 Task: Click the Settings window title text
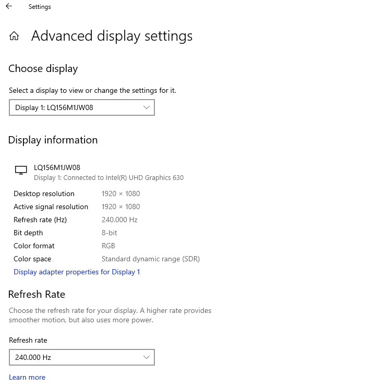[40, 7]
